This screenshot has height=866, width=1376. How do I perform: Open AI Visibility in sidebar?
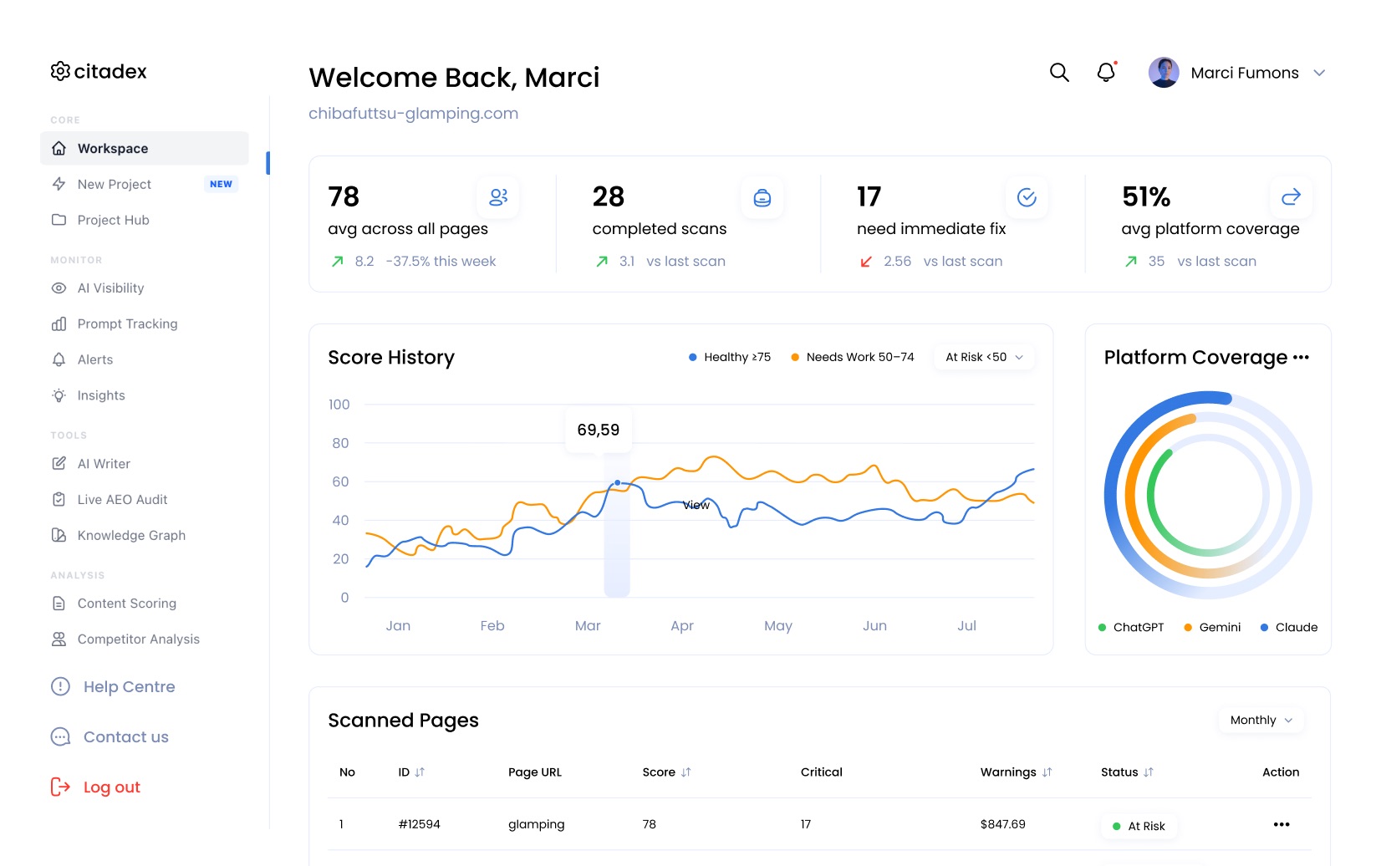pyautogui.click(x=110, y=288)
